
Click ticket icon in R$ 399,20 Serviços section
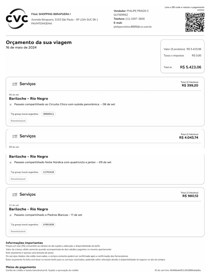pyautogui.click(x=15, y=84)
